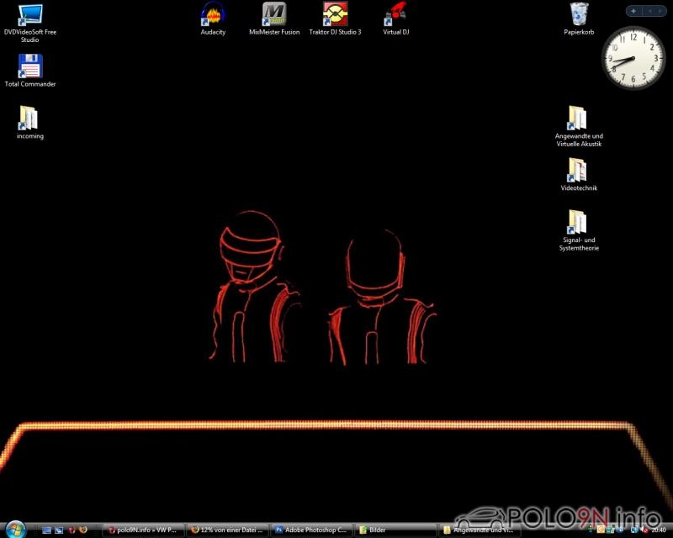
Task: Switch to the '12% von einer Datei' download window
Action: coord(228,530)
